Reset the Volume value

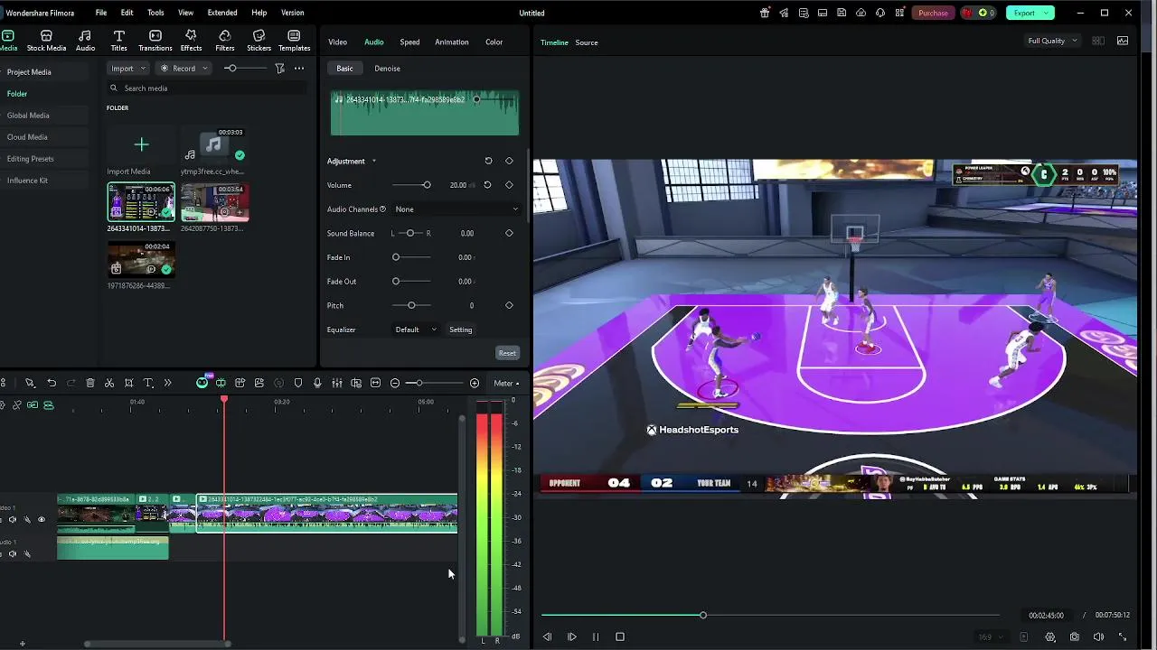click(487, 185)
